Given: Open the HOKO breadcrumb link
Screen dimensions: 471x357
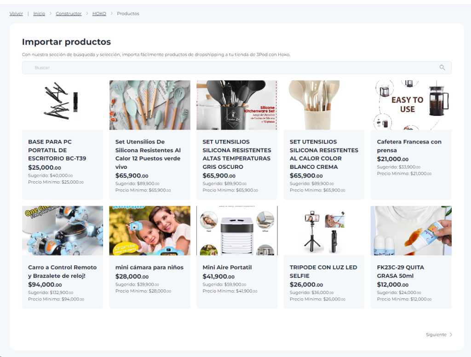Looking at the screenshot, I should point(99,13).
